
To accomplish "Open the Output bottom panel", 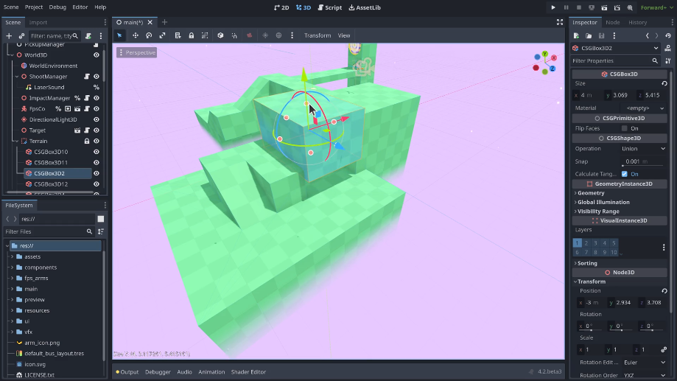I will click(x=127, y=372).
